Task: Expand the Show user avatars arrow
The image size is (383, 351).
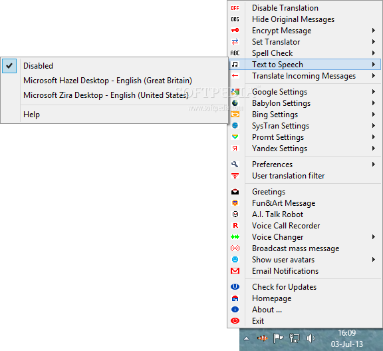Action: 374,259
